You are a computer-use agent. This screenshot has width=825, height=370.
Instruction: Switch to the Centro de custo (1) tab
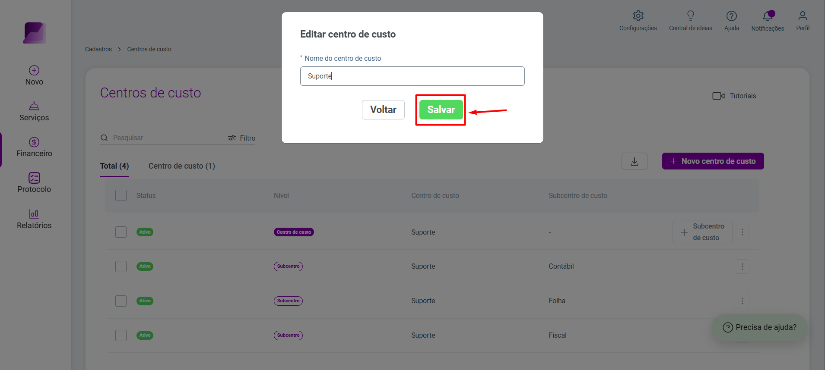[x=182, y=166]
